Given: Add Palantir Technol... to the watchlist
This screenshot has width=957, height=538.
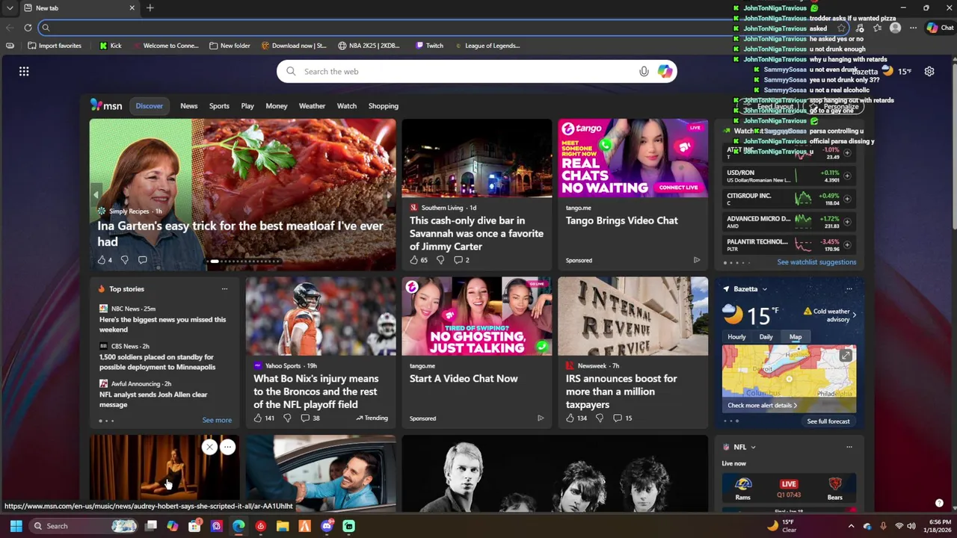Looking at the screenshot, I should [847, 245].
